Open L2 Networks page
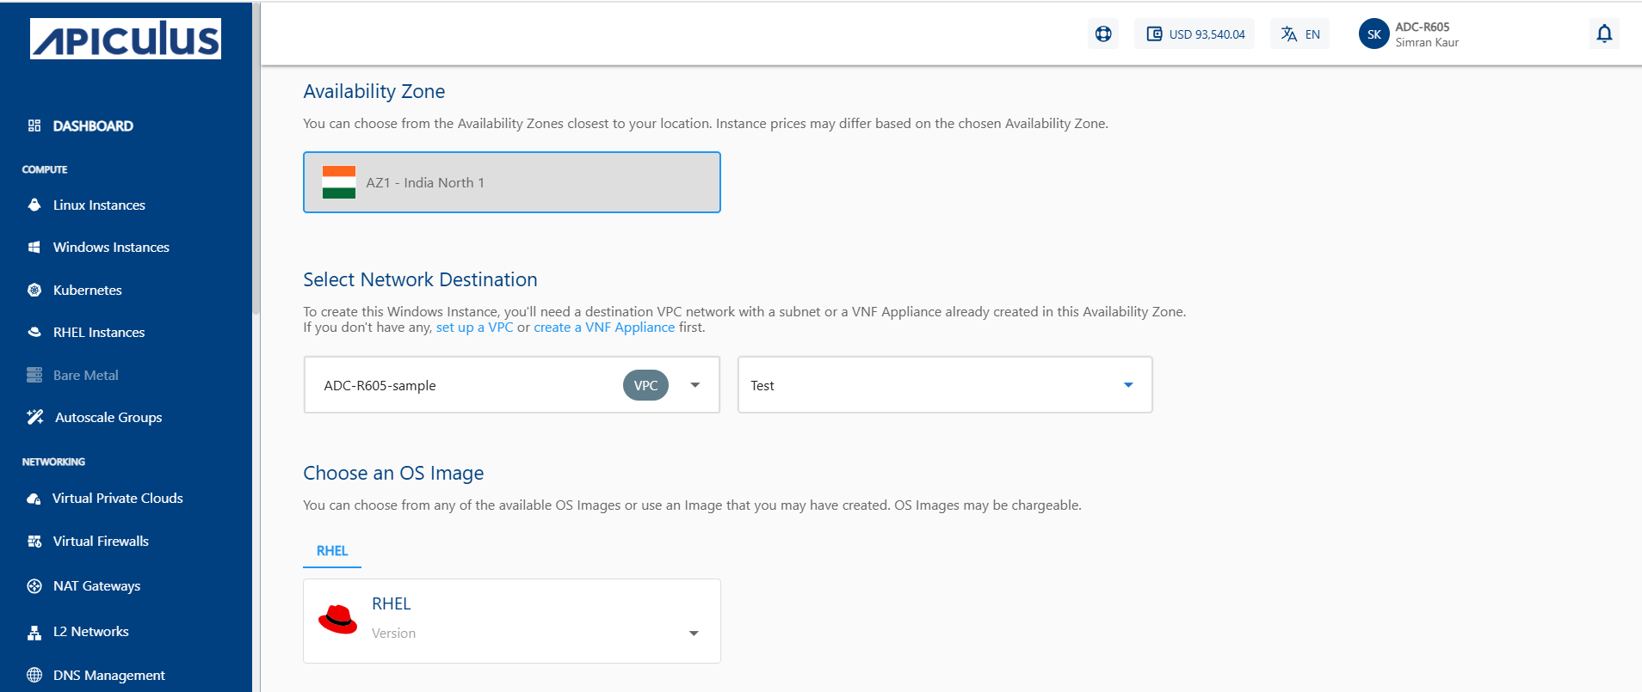The height and width of the screenshot is (692, 1642). click(x=90, y=631)
